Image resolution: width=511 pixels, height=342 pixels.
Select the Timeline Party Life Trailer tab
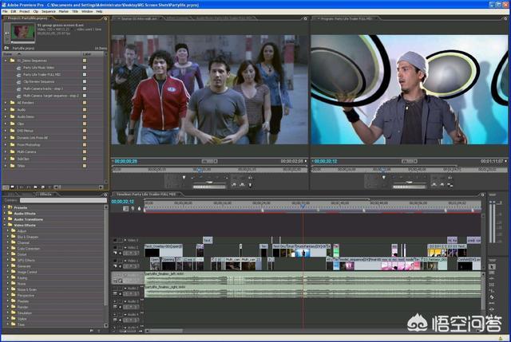coord(146,195)
